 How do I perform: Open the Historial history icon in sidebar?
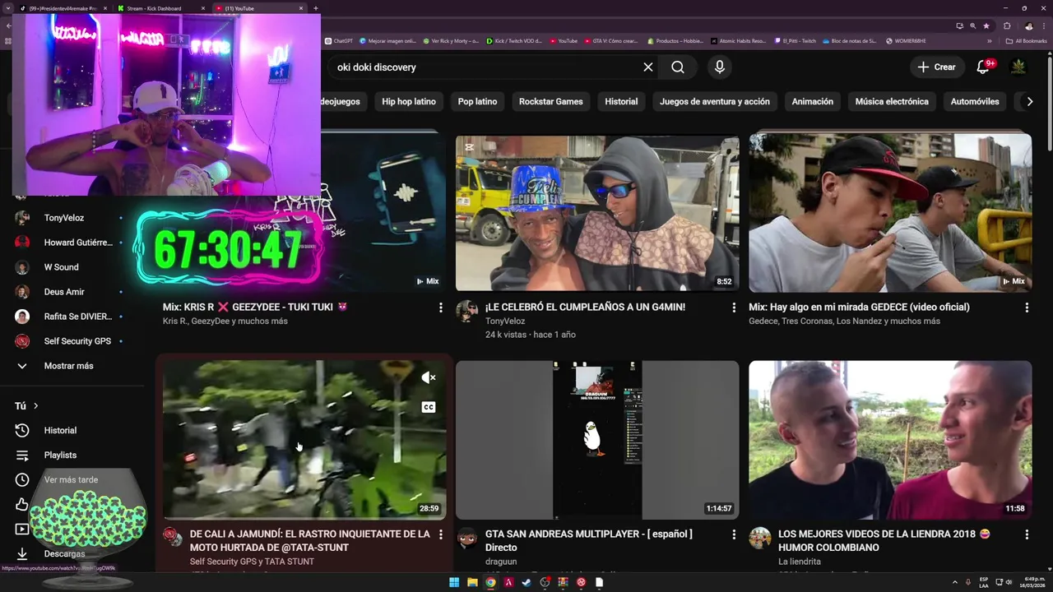(22, 431)
